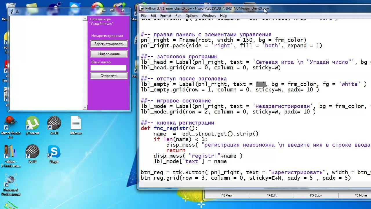The height and width of the screenshot is (209, 371).
Task: Click the white text area in tk window
Action: click(x=46, y=63)
